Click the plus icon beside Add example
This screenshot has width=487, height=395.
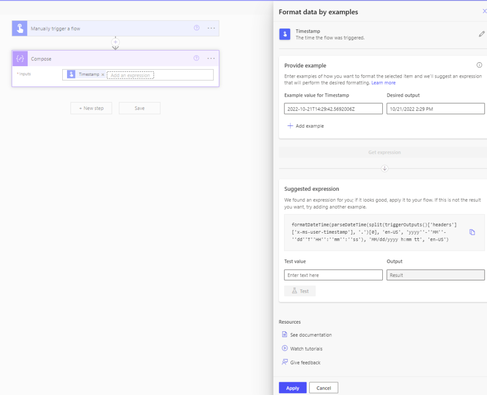tap(290, 126)
